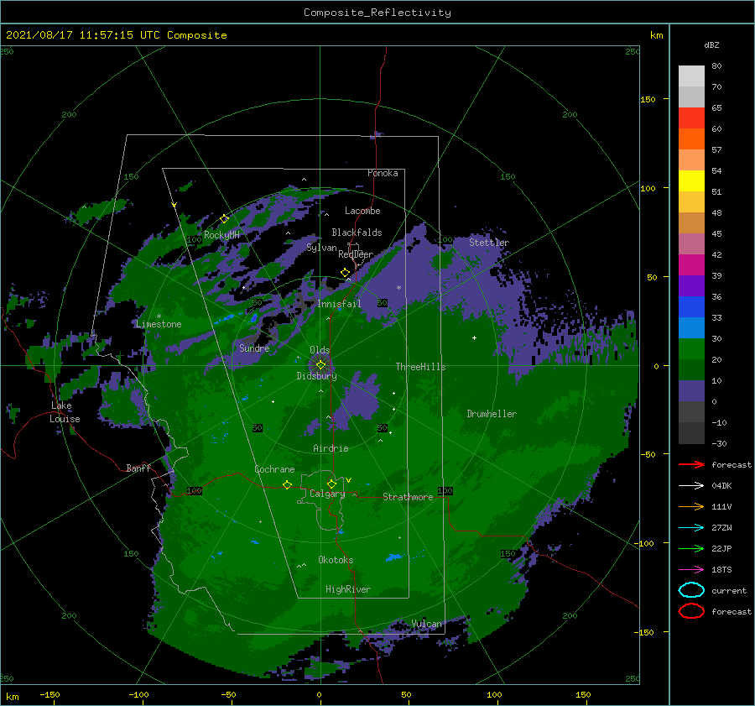Click the green 22JP arrow icon
The width and height of the screenshot is (755, 706).
click(x=691, y=548)
